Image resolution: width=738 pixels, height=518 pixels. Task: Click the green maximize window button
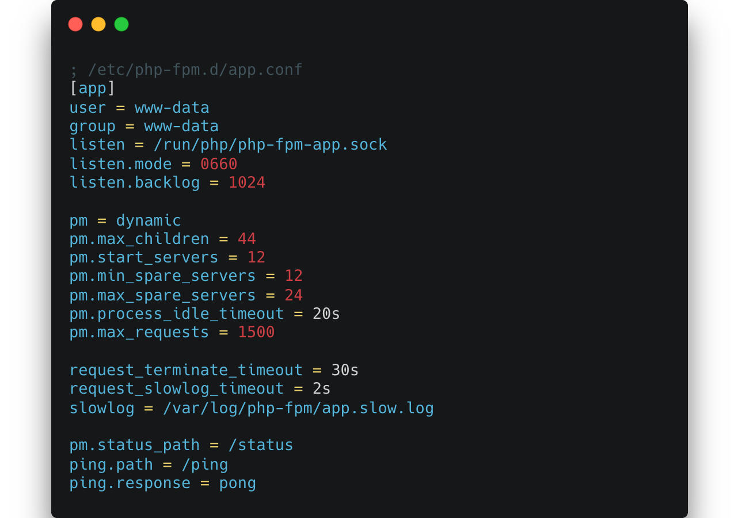point(121,24)
